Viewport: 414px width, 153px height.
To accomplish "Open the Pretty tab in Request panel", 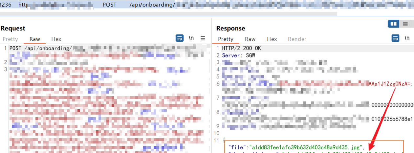I will 10,39.
